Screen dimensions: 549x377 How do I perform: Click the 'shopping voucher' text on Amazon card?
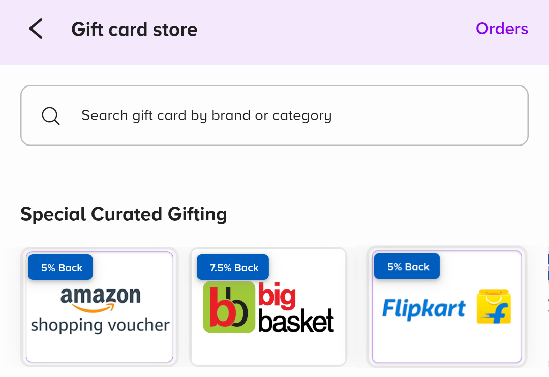[100, 325]
